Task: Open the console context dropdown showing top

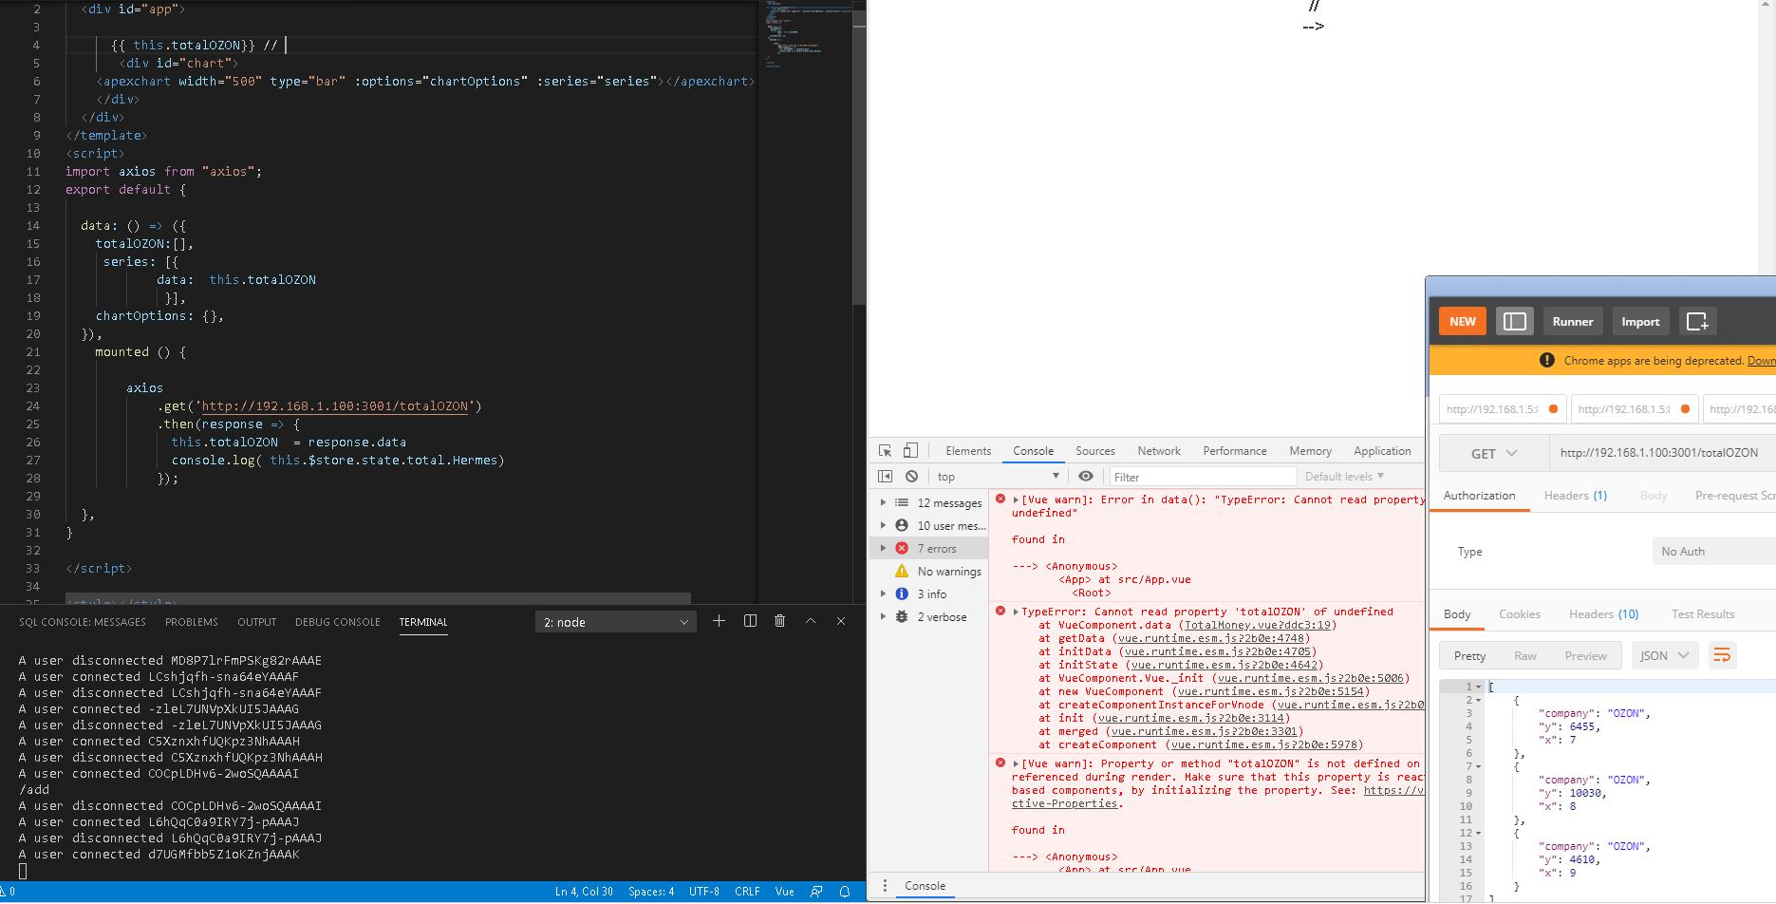Action: [998, 477]
